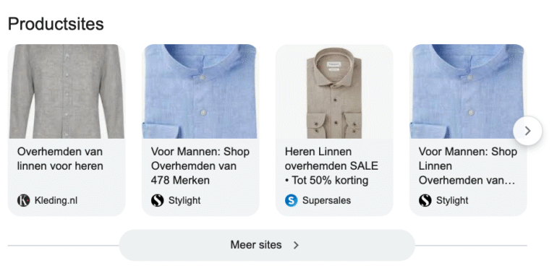
Task: Open 'Shop Linnen Overhemden van…' title
Action: coord(468,166)
